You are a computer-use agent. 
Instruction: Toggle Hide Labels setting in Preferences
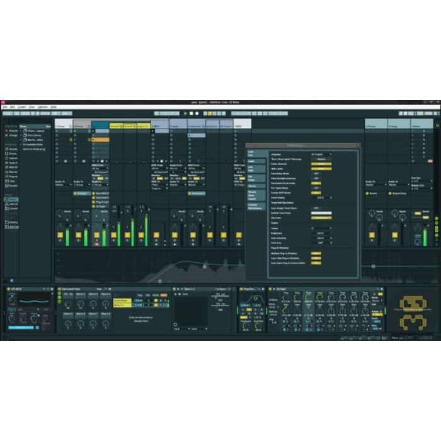(321, 169)
